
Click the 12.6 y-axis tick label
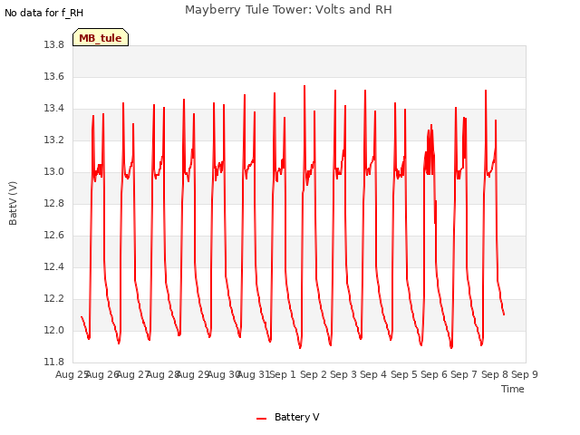(x=54, y=236)
